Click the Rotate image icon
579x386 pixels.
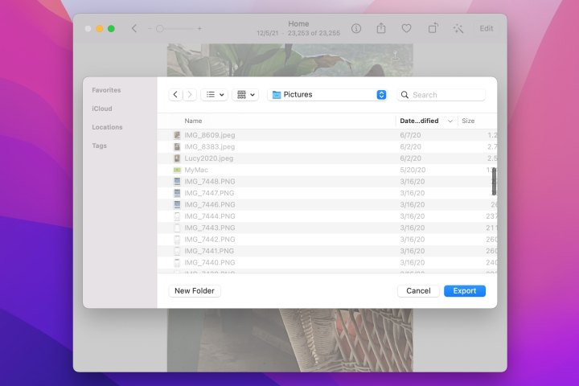(x=433, y=28)
